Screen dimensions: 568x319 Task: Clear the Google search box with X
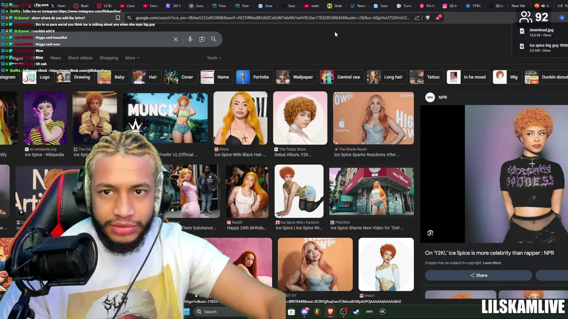[176, 39]
